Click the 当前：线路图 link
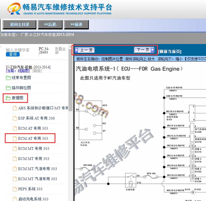 click(18, 71)
